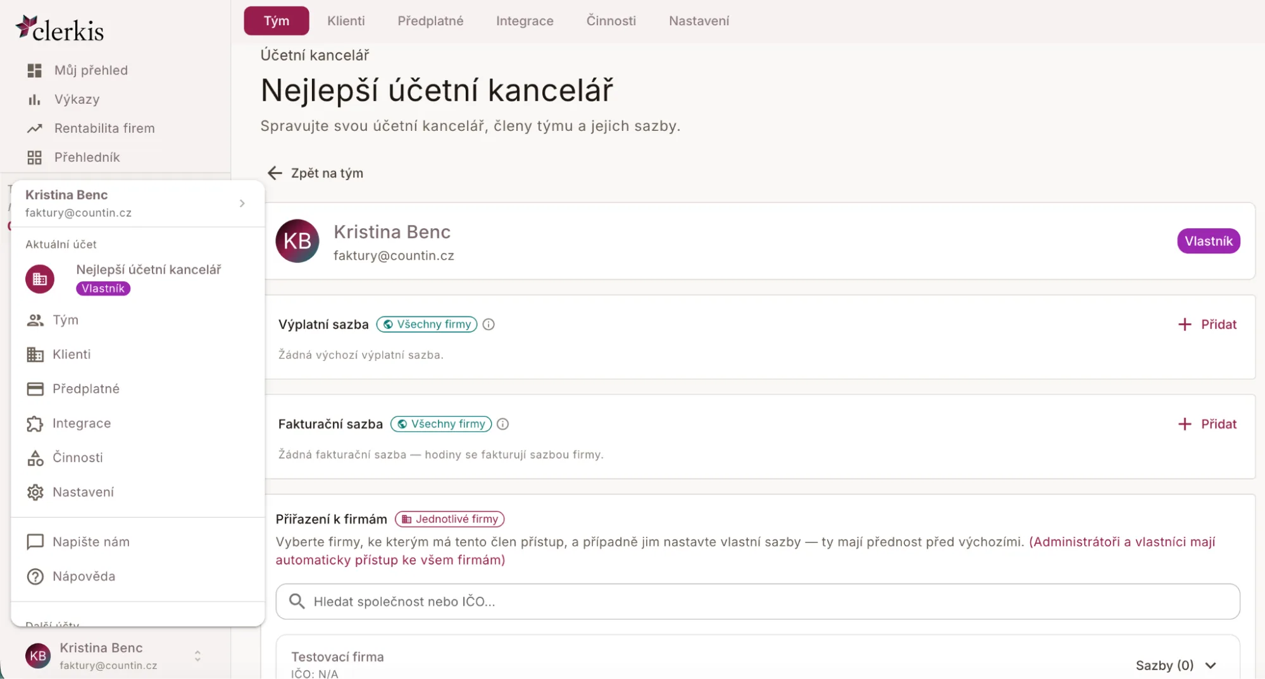Click the Nejlepší účetní kancelář account icon

tap(40, 279)
